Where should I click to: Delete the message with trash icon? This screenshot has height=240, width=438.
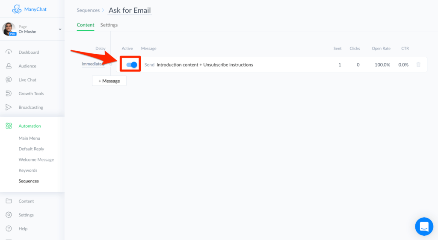pos(418,64)
